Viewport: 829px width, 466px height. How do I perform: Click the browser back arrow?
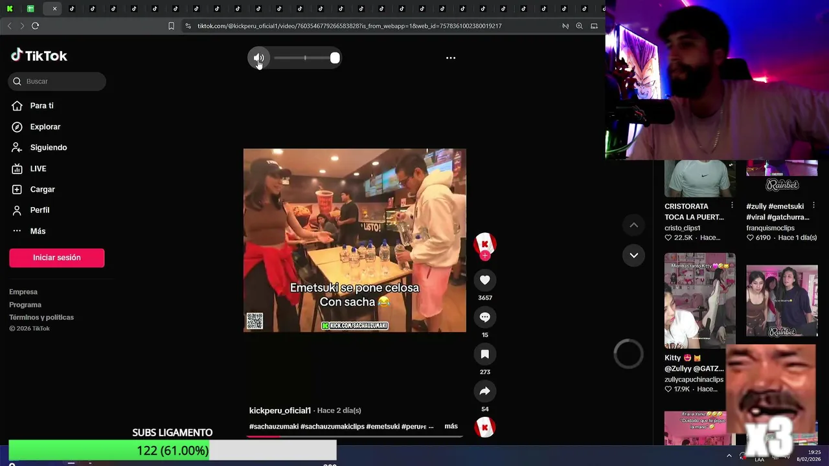[x=9, y=26]
